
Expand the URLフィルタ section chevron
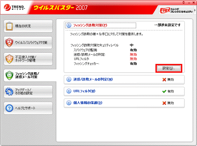69,91
